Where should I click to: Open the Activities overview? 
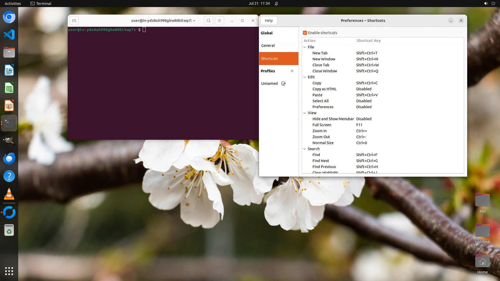pyautogui.click(x=13, y=3)
